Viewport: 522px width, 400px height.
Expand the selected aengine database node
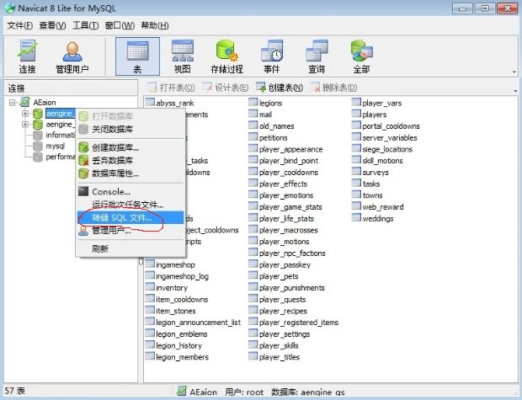(x=25, y=114)
